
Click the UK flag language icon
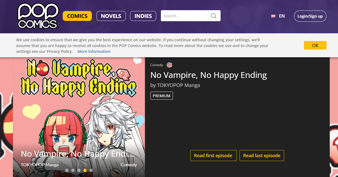click(273, 16)
